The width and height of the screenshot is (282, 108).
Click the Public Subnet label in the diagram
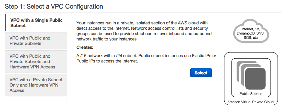[x=251, y=94]
